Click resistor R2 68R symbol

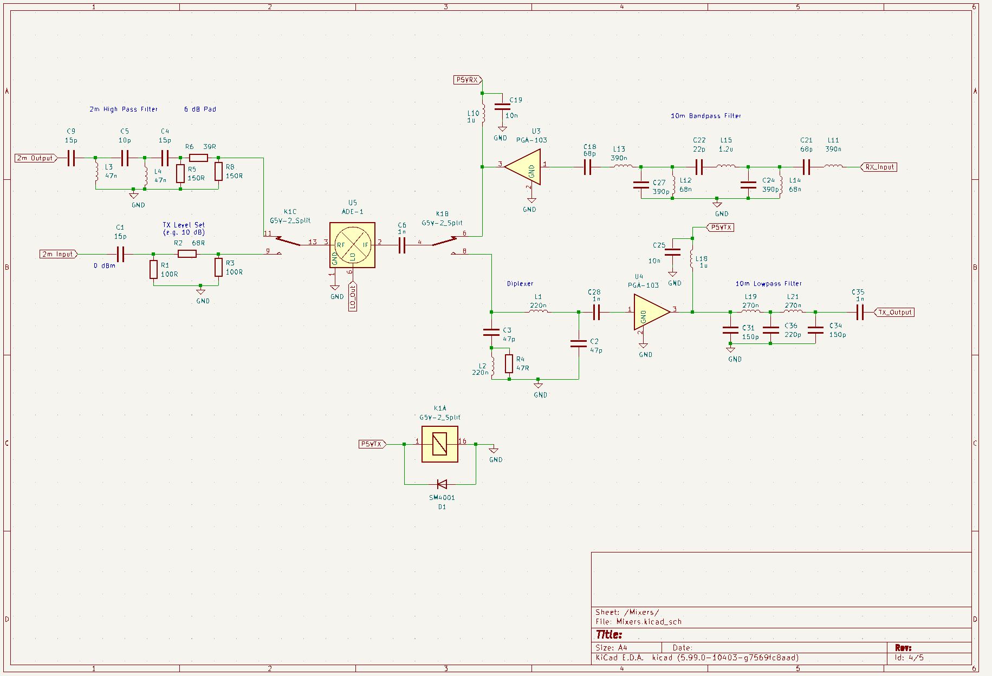pyautogui.click(x=187, y=253)
